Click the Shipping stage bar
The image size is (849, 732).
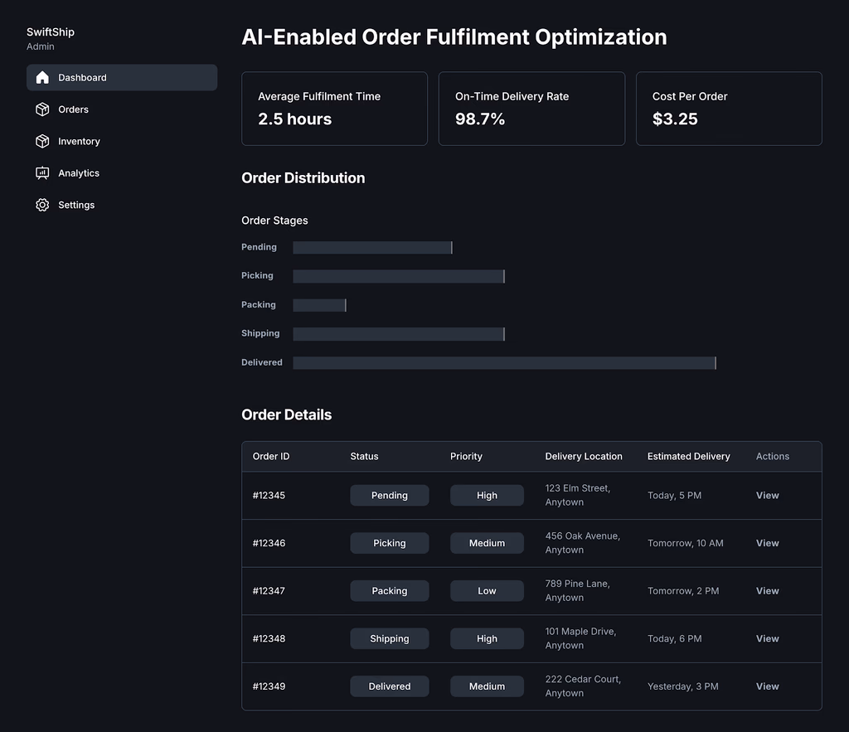[399, 333]
